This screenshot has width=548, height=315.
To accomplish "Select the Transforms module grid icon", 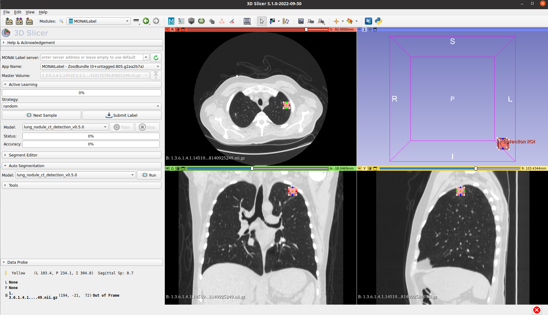I will [211, 21].
